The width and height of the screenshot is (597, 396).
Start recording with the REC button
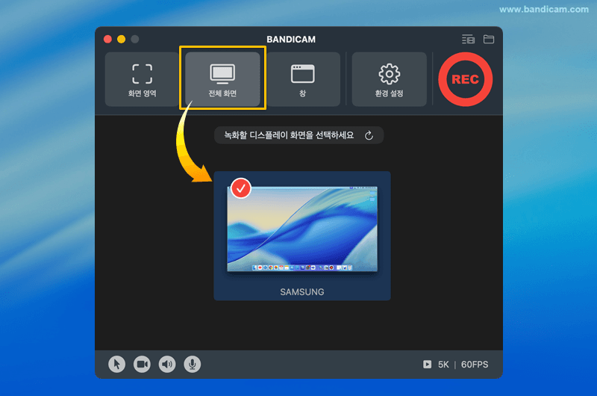465,79
